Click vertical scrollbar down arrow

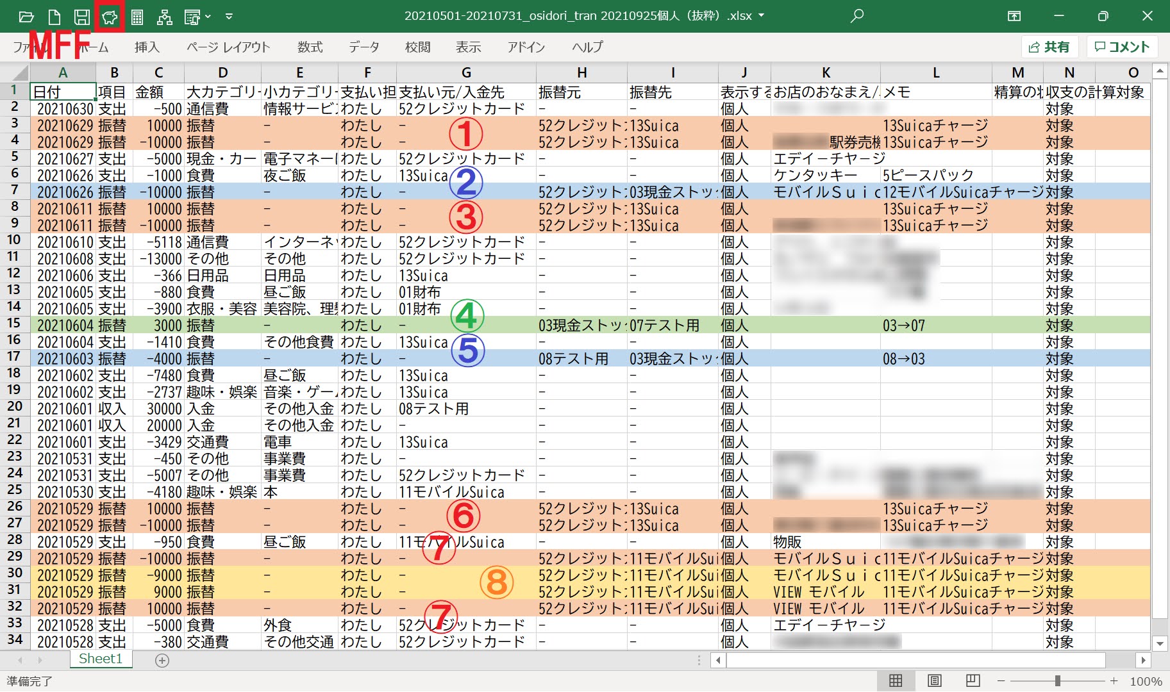point(1159,643)
